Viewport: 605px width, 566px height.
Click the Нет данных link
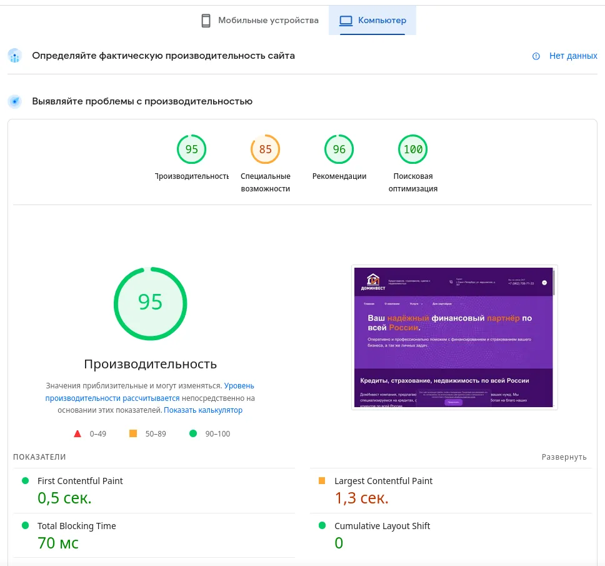(x=573, y=56)
